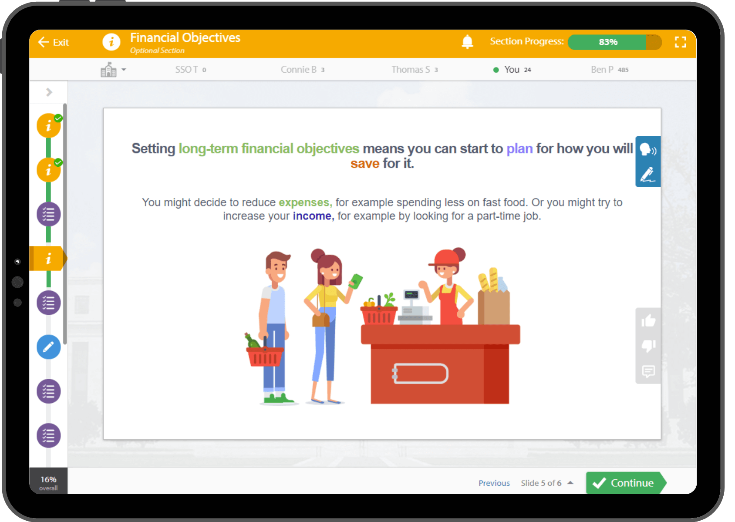The width and height of the screenshot is (735, 522).
Task: Click the Section Progress bar
Action: click(x=615, y=42)
